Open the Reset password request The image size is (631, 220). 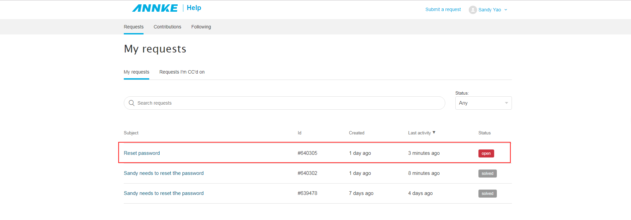(142, 153)
